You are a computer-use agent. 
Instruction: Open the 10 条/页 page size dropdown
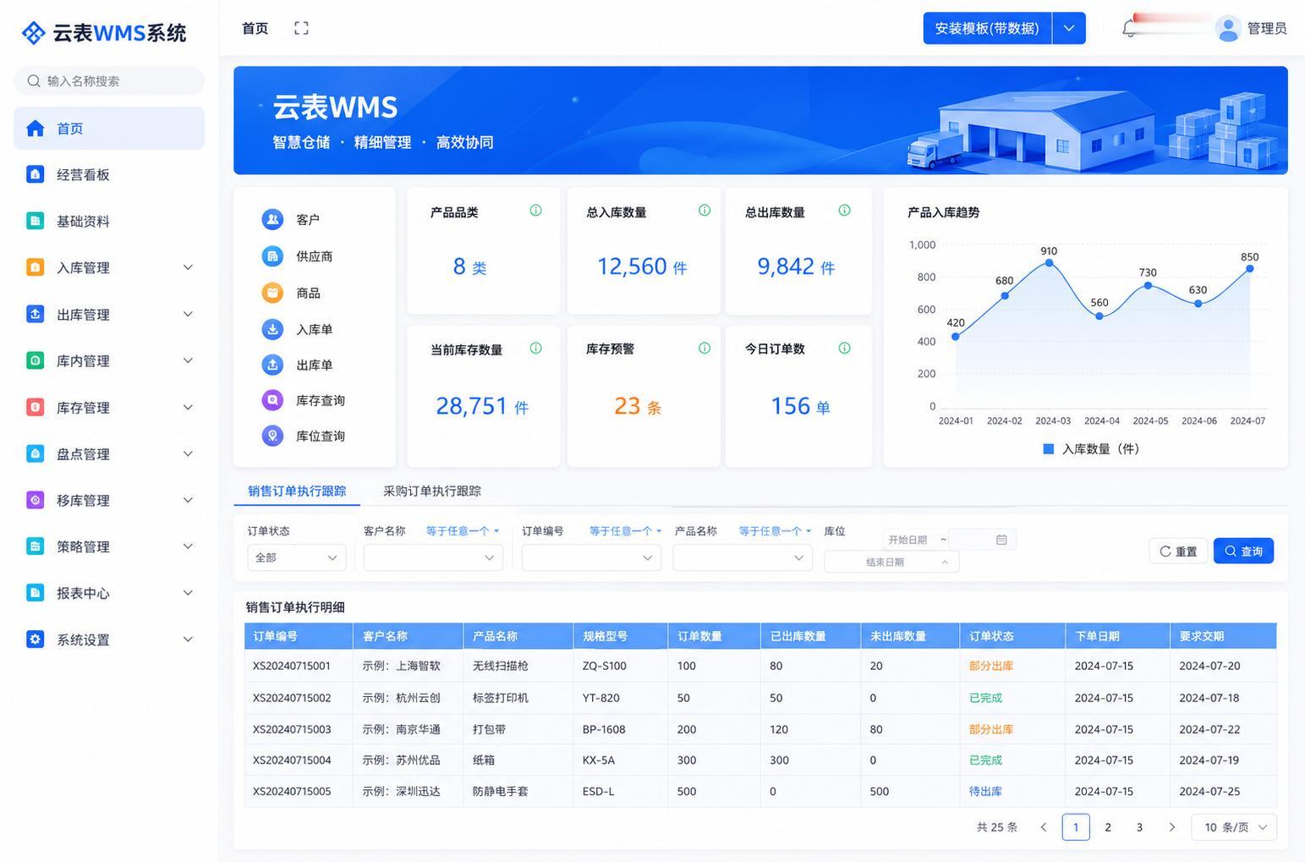1234,827
